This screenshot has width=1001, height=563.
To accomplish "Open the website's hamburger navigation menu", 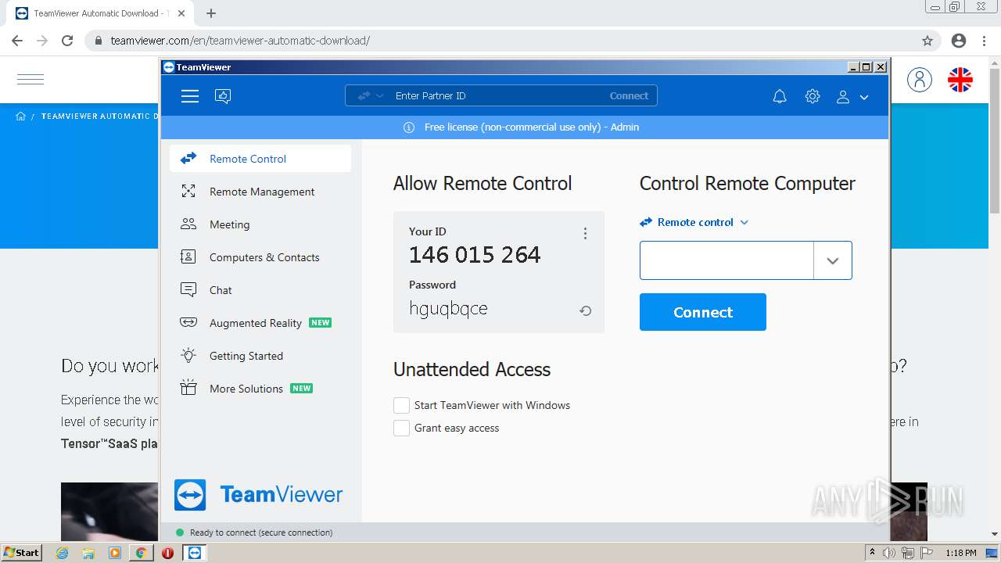I will pos(30,79).
